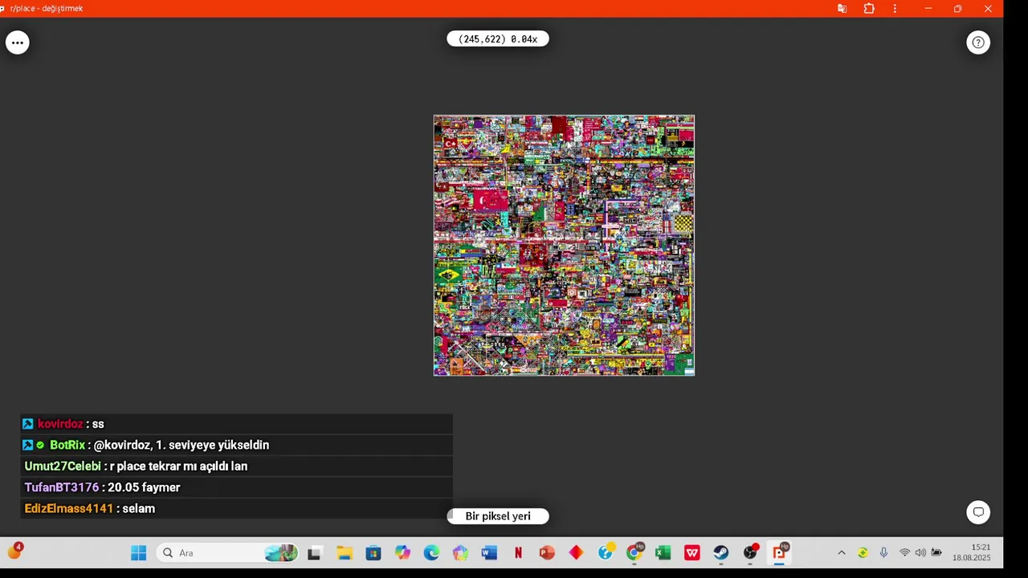Open Wi-Fi network settings in system tray
Viewport: 1028px width, 578px height.
[905, 552]
